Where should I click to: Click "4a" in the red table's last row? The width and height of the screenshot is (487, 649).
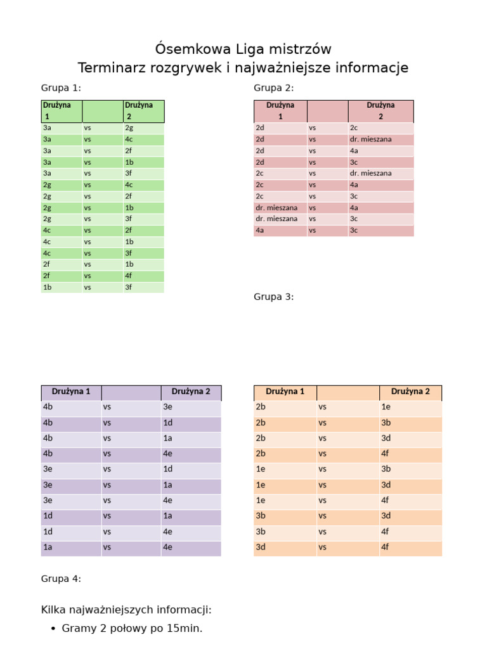[x=260, y=231]
